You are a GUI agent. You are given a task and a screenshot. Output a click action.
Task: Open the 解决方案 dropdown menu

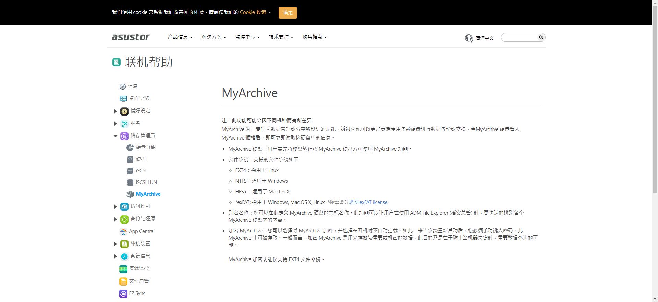(214, 37)
